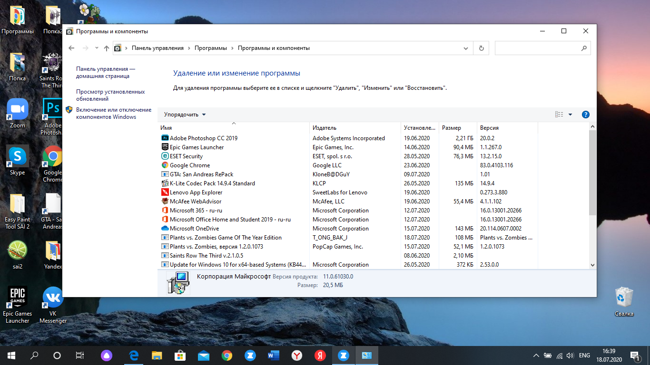Sort list by Версия column header

507,128
